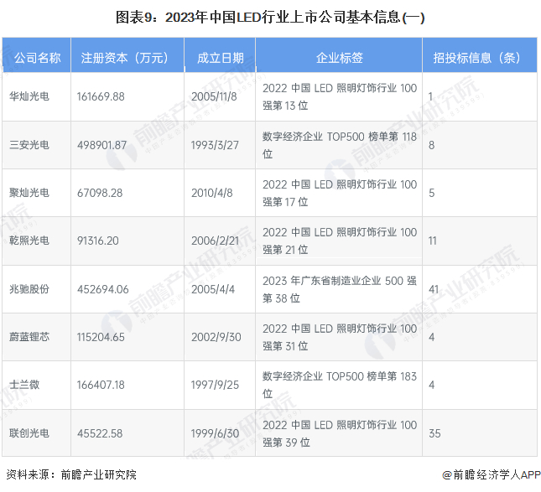Screen dimensions: 541x492
Task: Click the source note '资料来源：前瞻产业研究院'
Action: pos(71,474)
